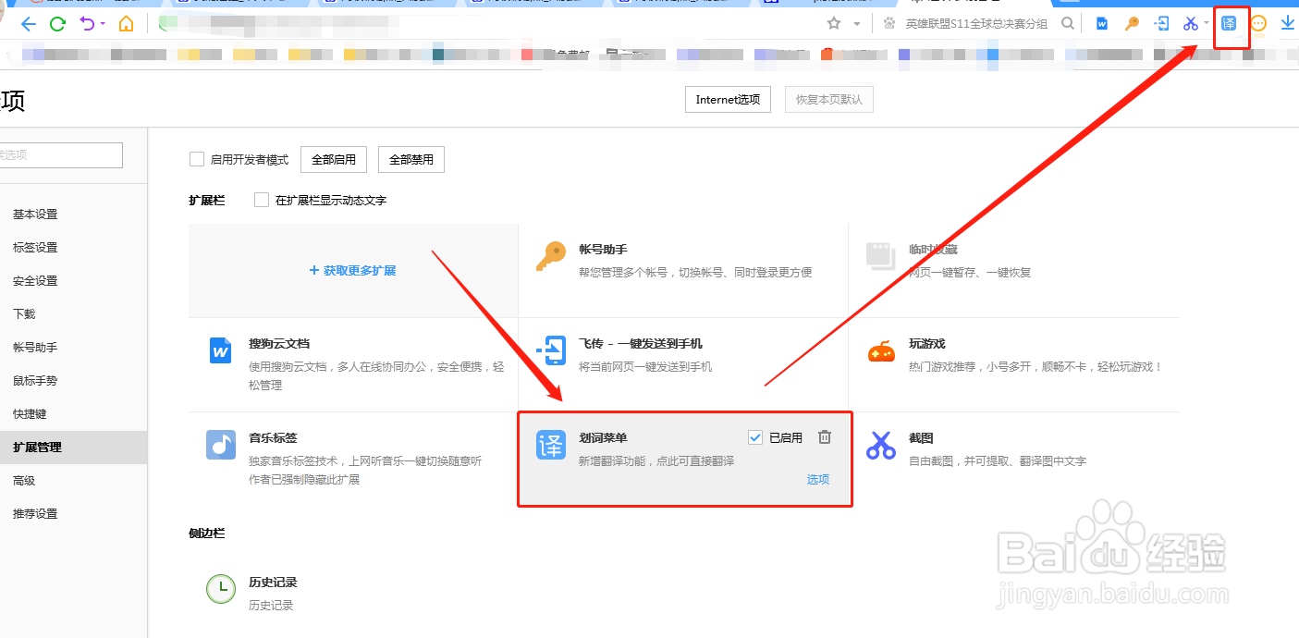Open the account helper key toolbar icon
The image size is (1299, 638).
[1132, 24]
